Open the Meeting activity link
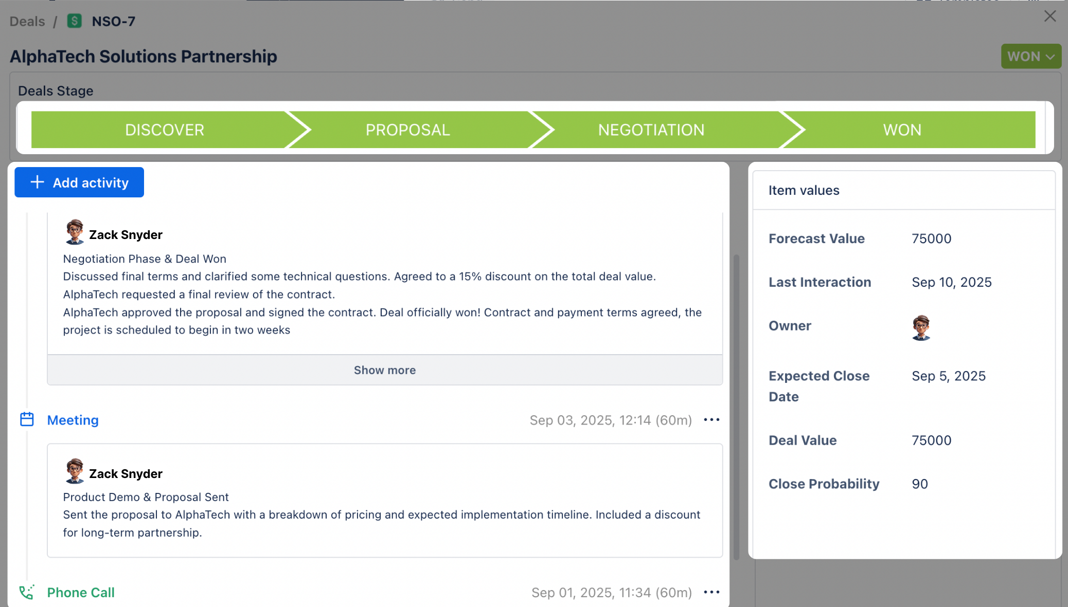1068x607 pixels. click(73, 419)
